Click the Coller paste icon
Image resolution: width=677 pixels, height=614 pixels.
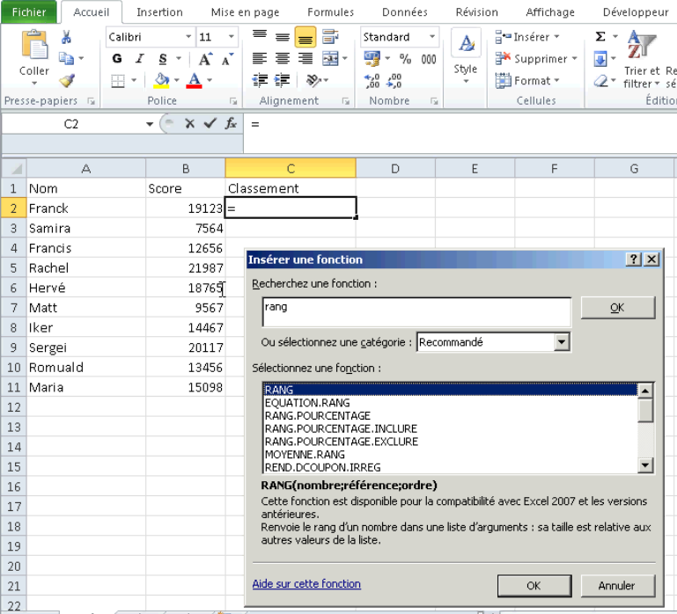click(34, 45)
